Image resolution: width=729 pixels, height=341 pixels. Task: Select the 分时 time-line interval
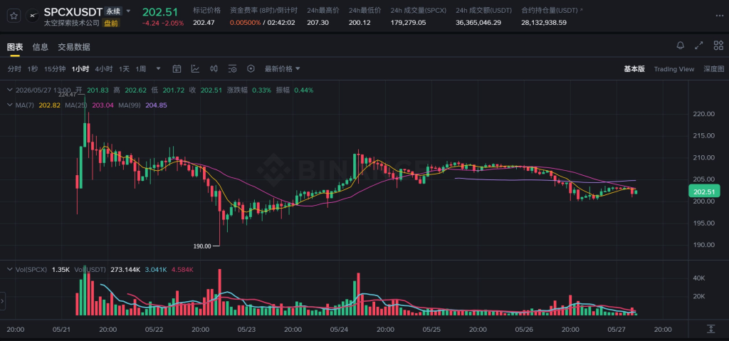click(x=14, y=69)
